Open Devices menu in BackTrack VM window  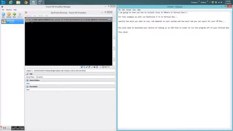(x=41, y=16)
